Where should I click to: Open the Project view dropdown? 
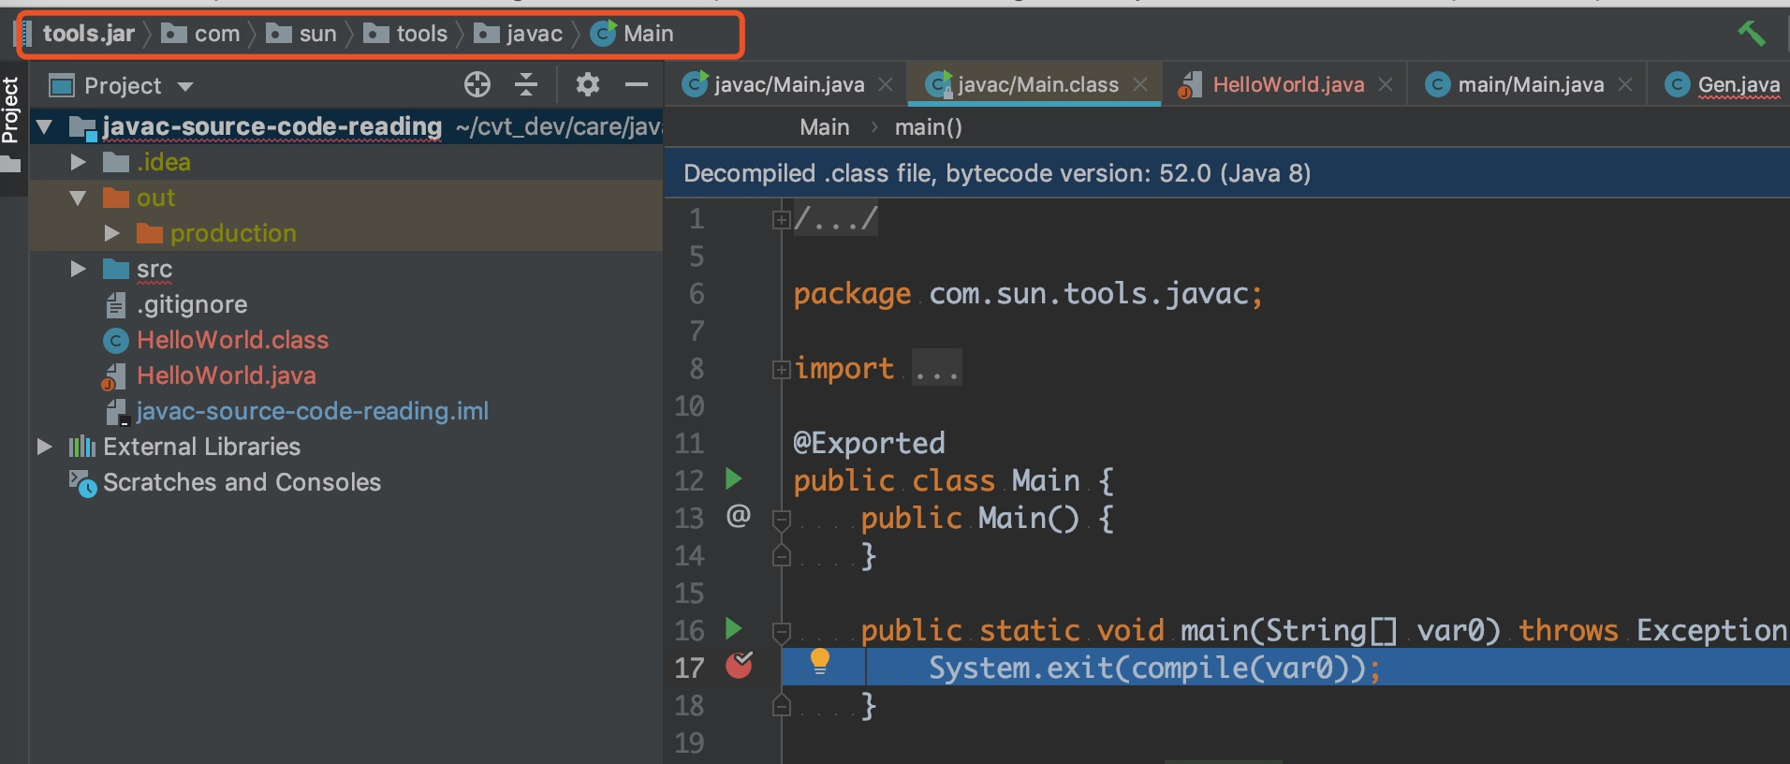(185, 86)
